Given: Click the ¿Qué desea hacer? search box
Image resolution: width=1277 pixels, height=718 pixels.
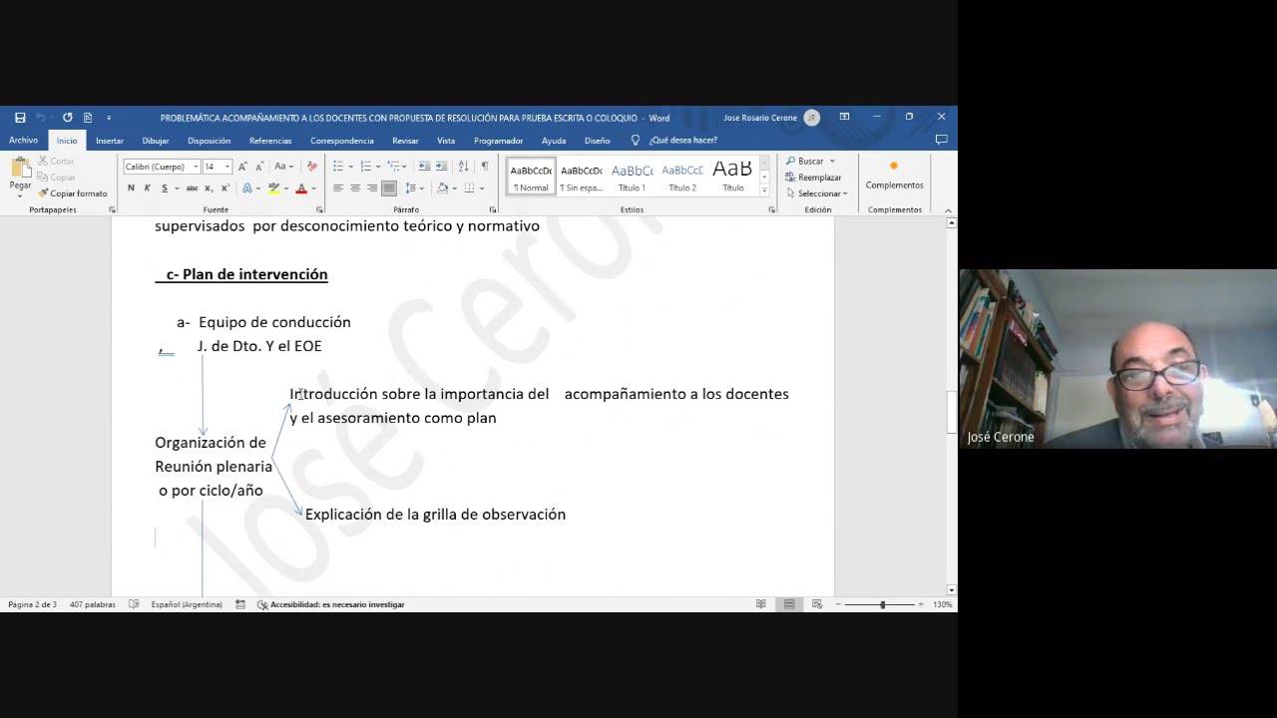Looking at the screenshot, I should coord(682,141).
